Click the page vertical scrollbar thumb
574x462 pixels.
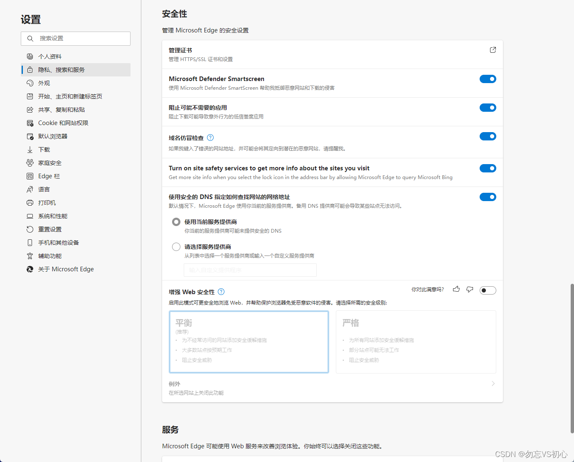[572, 358]
